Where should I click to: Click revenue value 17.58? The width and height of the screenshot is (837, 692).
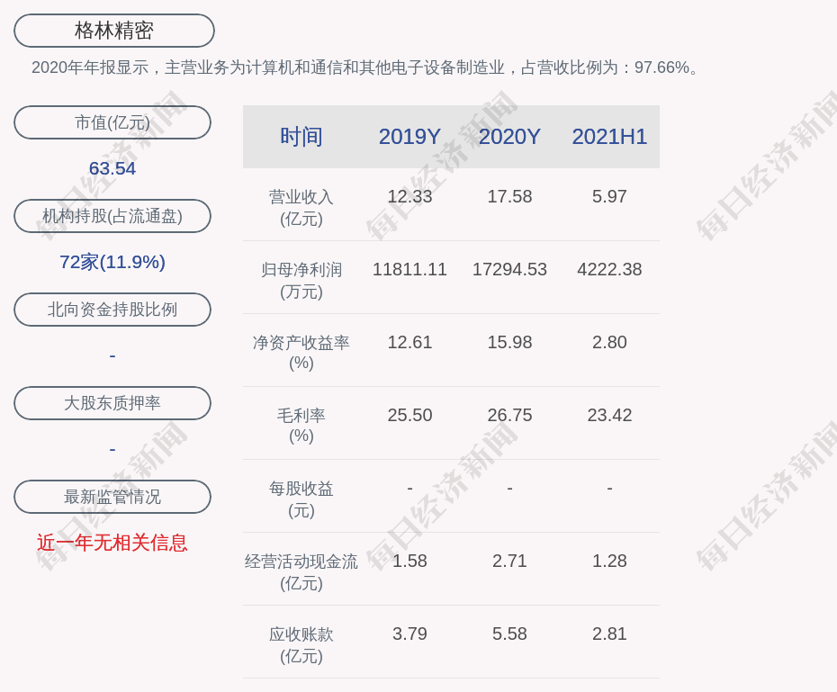(x=509, y=196)
